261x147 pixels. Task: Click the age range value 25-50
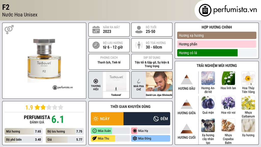(x=150, y=31)
